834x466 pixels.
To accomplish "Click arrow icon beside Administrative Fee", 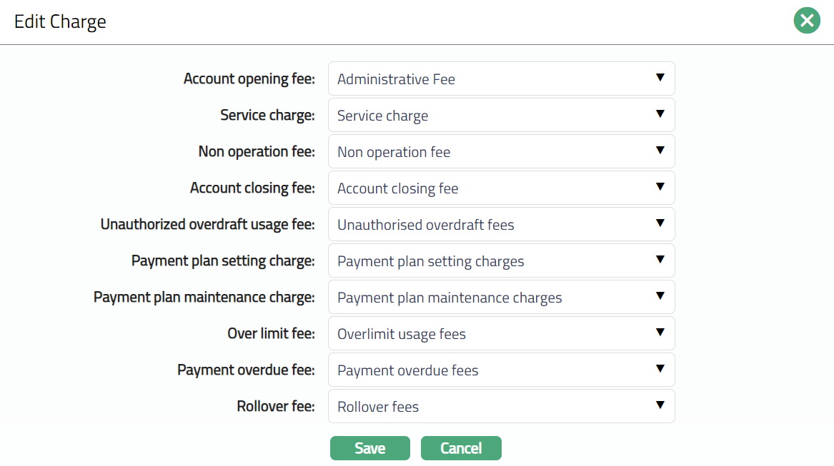I will (660, 78).
